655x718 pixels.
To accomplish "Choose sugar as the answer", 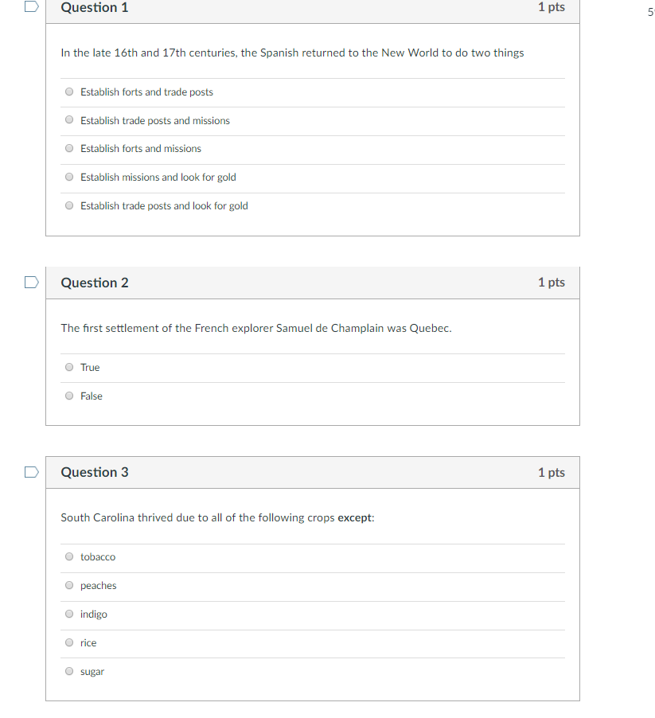I will (69, 671).
